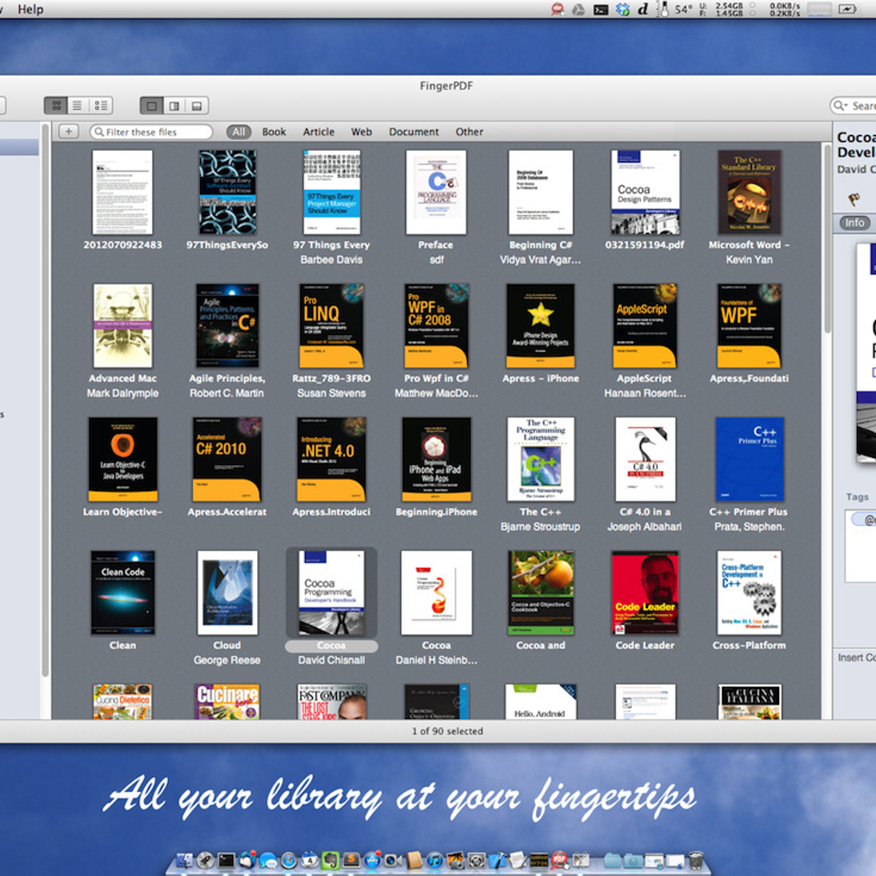Switch to icon grid view
The image size is (876, 876).
click(56, 106)
